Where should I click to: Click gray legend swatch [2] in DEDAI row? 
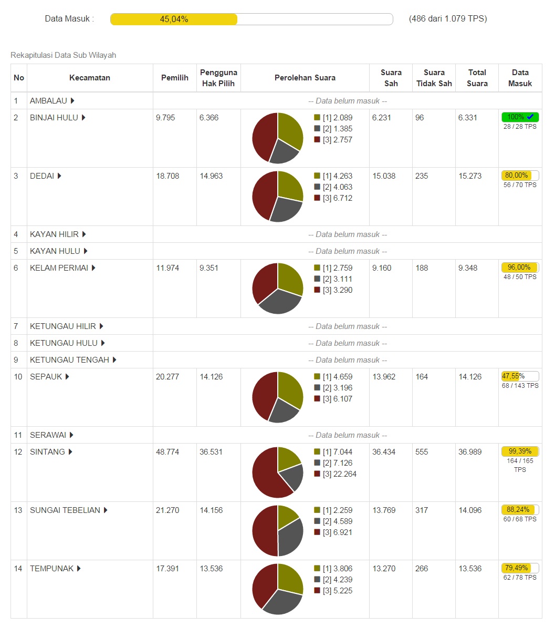point(317,187)
